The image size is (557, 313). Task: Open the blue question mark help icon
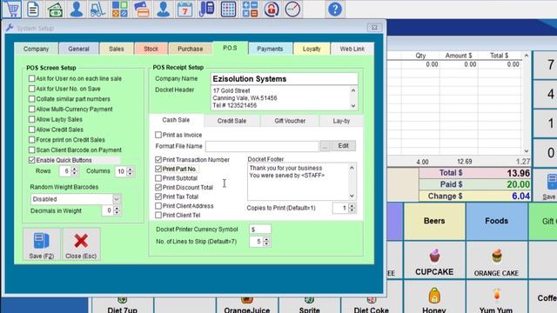tap(334, 10)
